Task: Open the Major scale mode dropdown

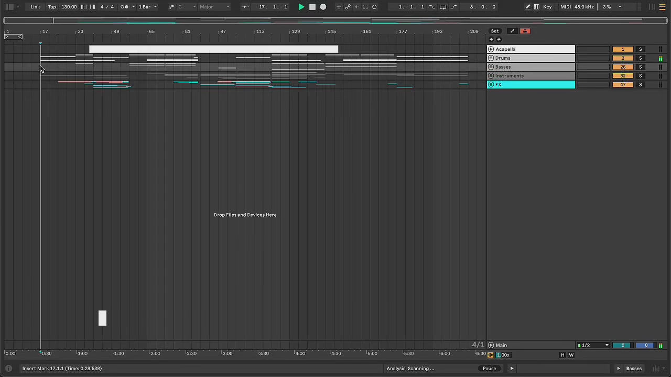Action: point(213,7)
